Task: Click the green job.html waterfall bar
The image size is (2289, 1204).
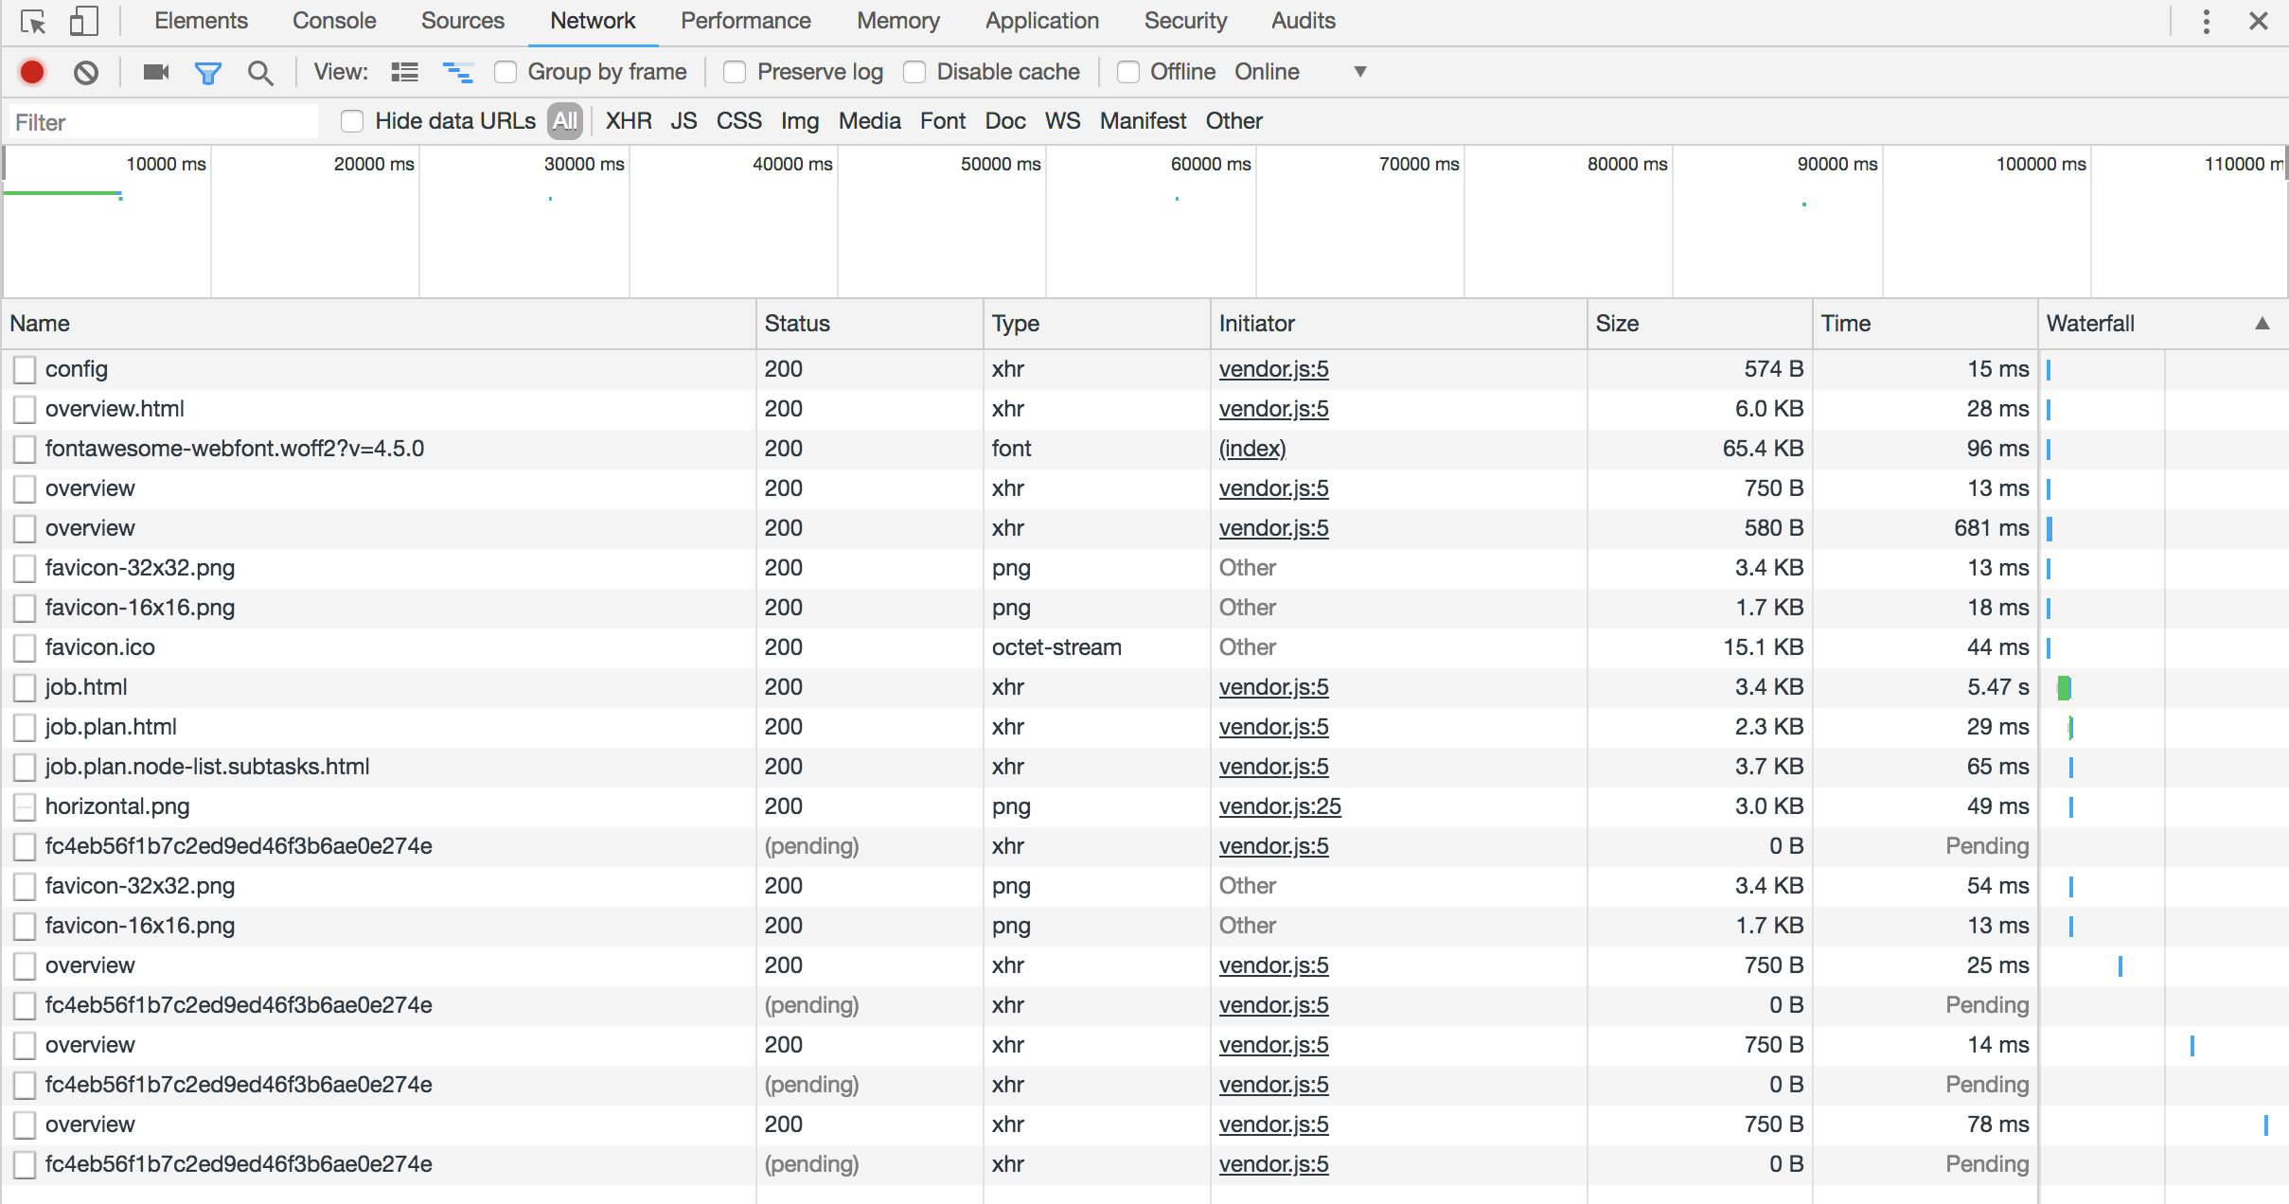Action: [x=2064, y=688]
